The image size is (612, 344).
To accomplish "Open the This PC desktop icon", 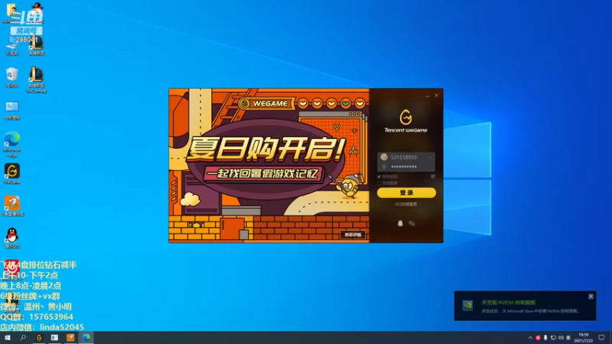I will [x=11, y=46].
